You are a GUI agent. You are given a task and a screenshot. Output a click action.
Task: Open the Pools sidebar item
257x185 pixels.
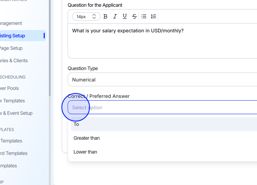click(x=10, y=88)
